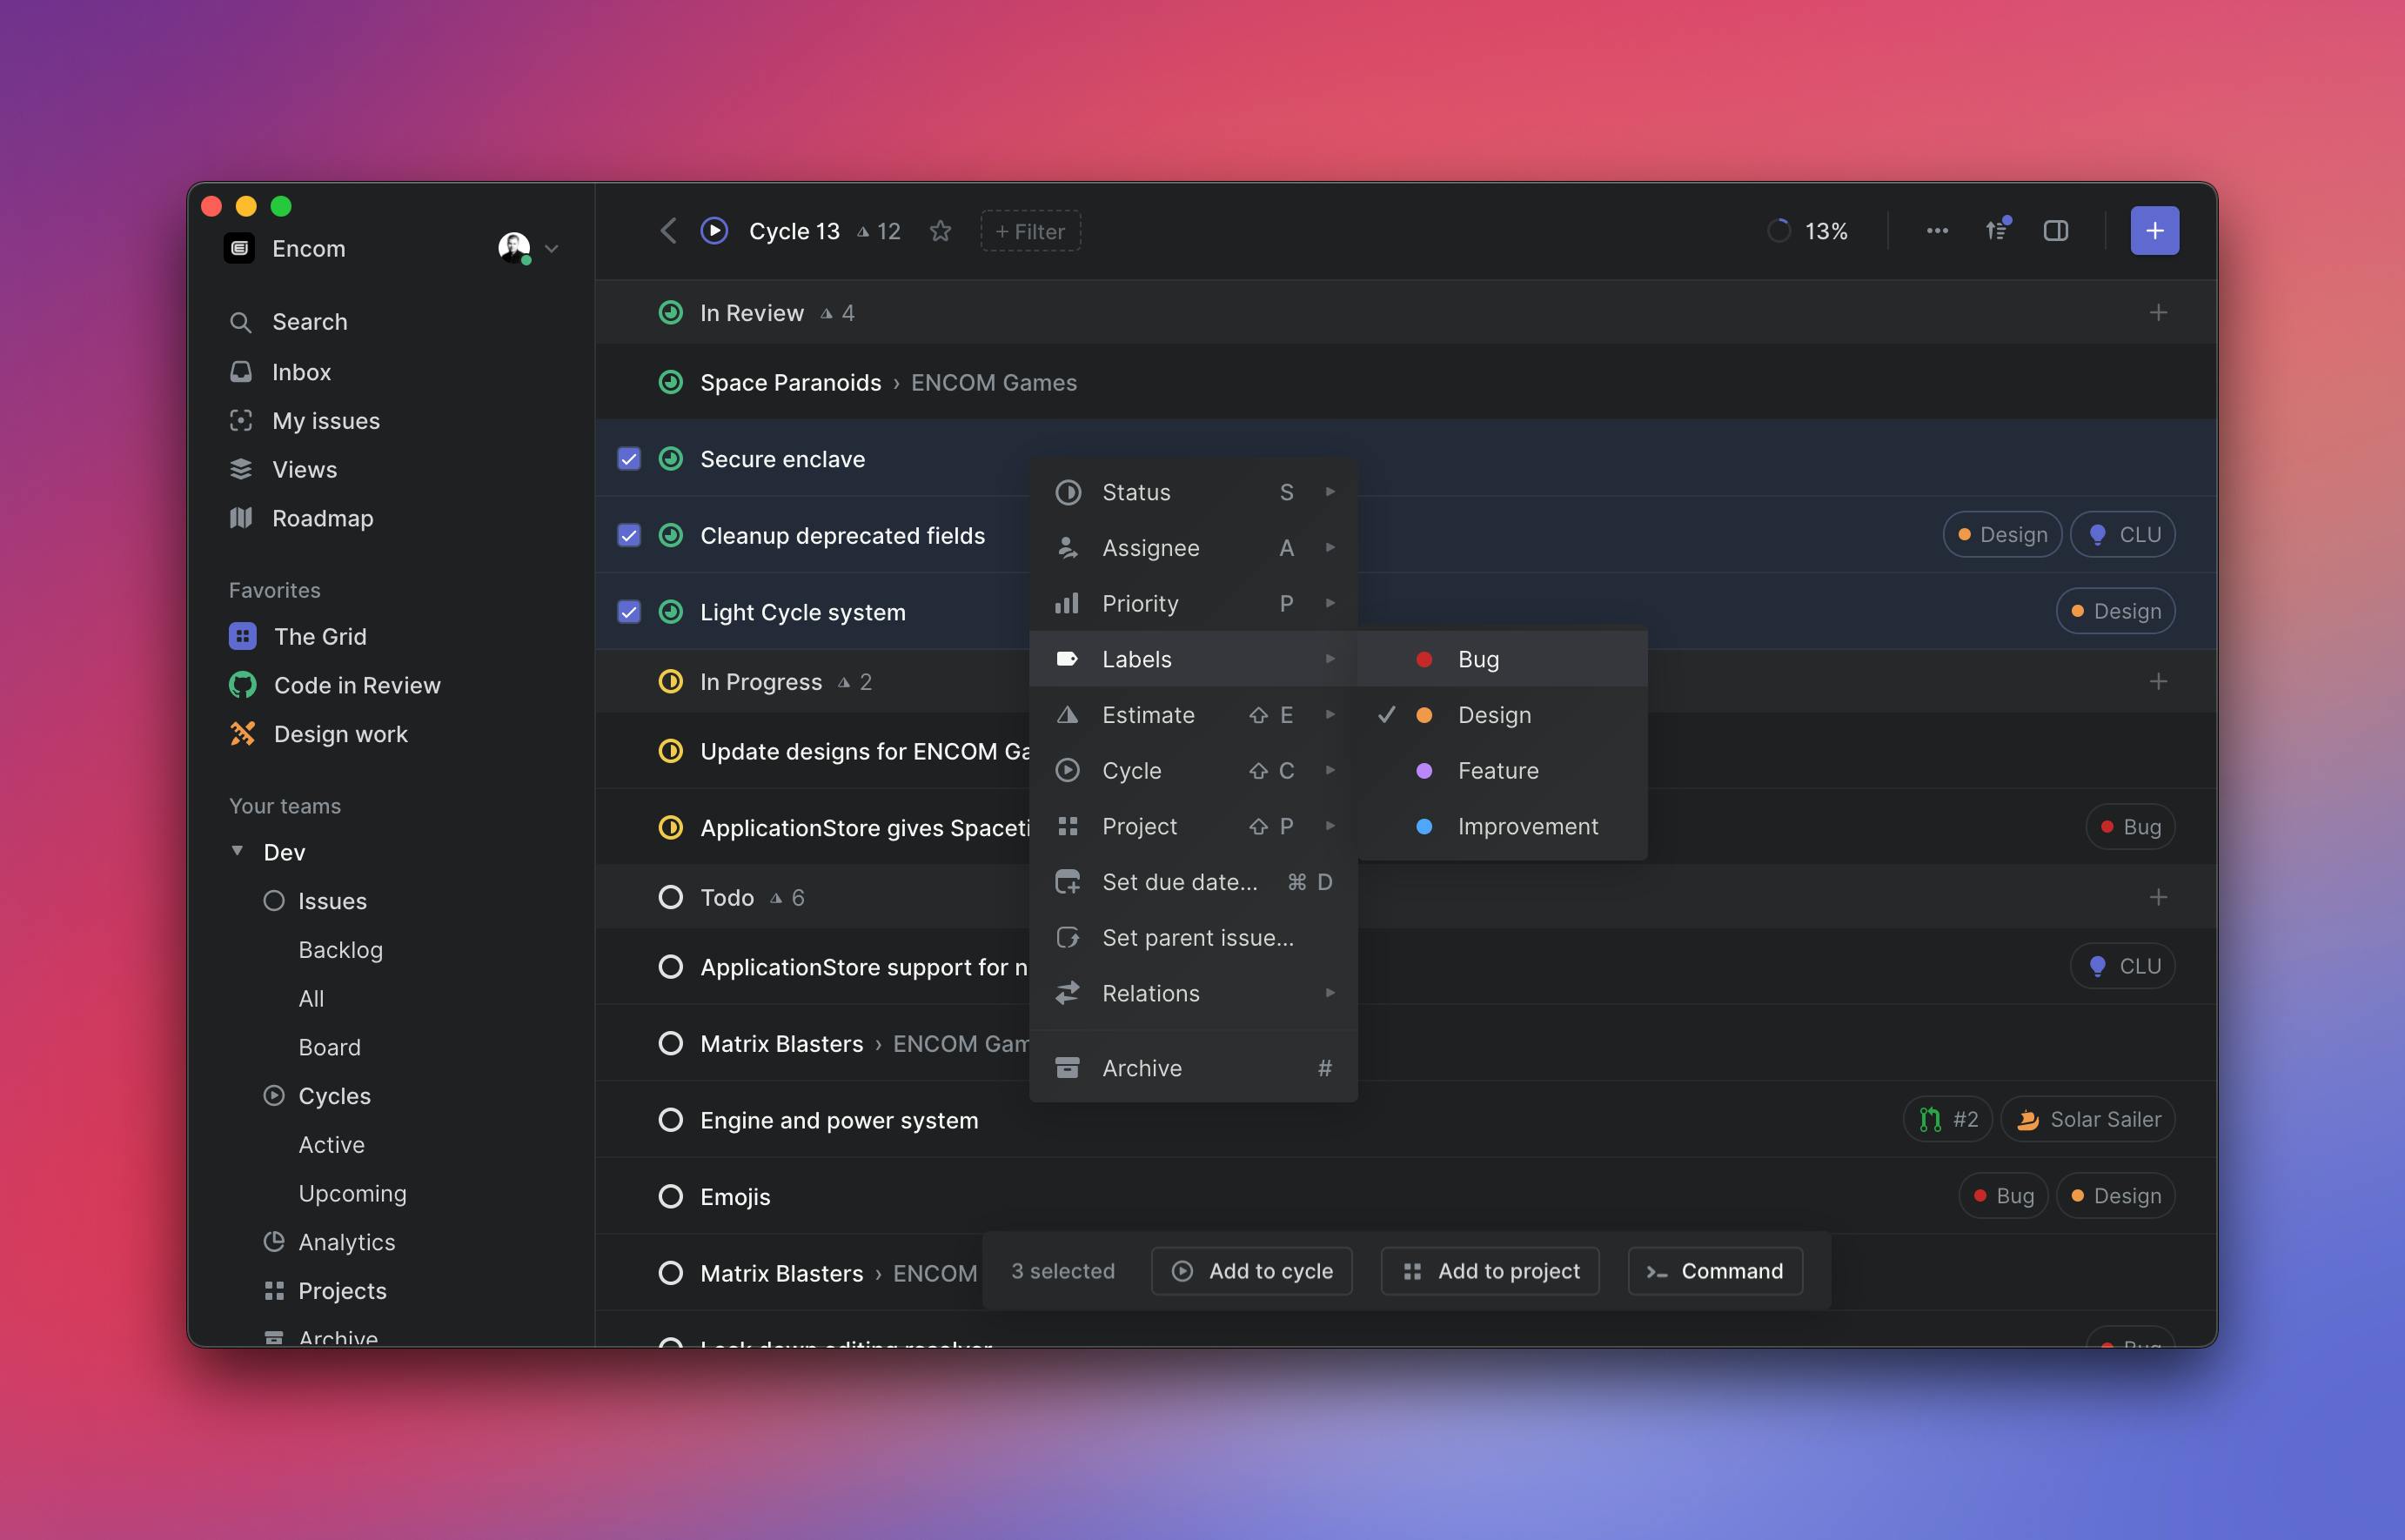This screenshot has height=1540, width=2405.
Task: Open The Grid favorite icon
Action: (242, 636)
